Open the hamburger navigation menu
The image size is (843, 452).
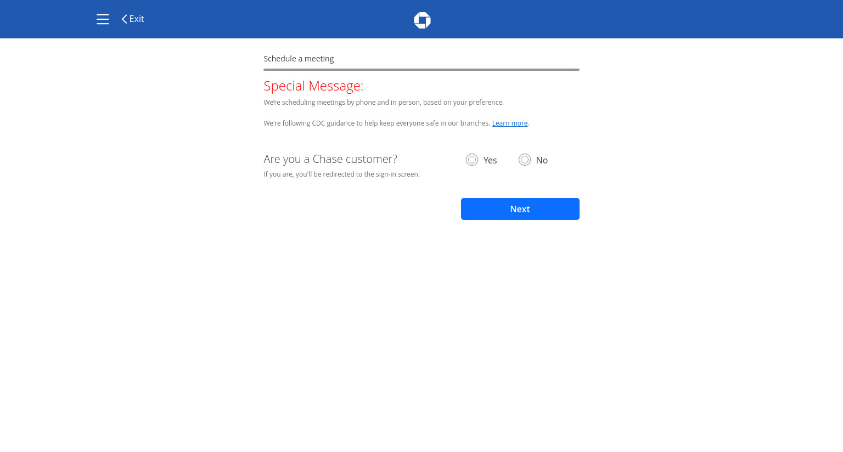pos(103,19)
